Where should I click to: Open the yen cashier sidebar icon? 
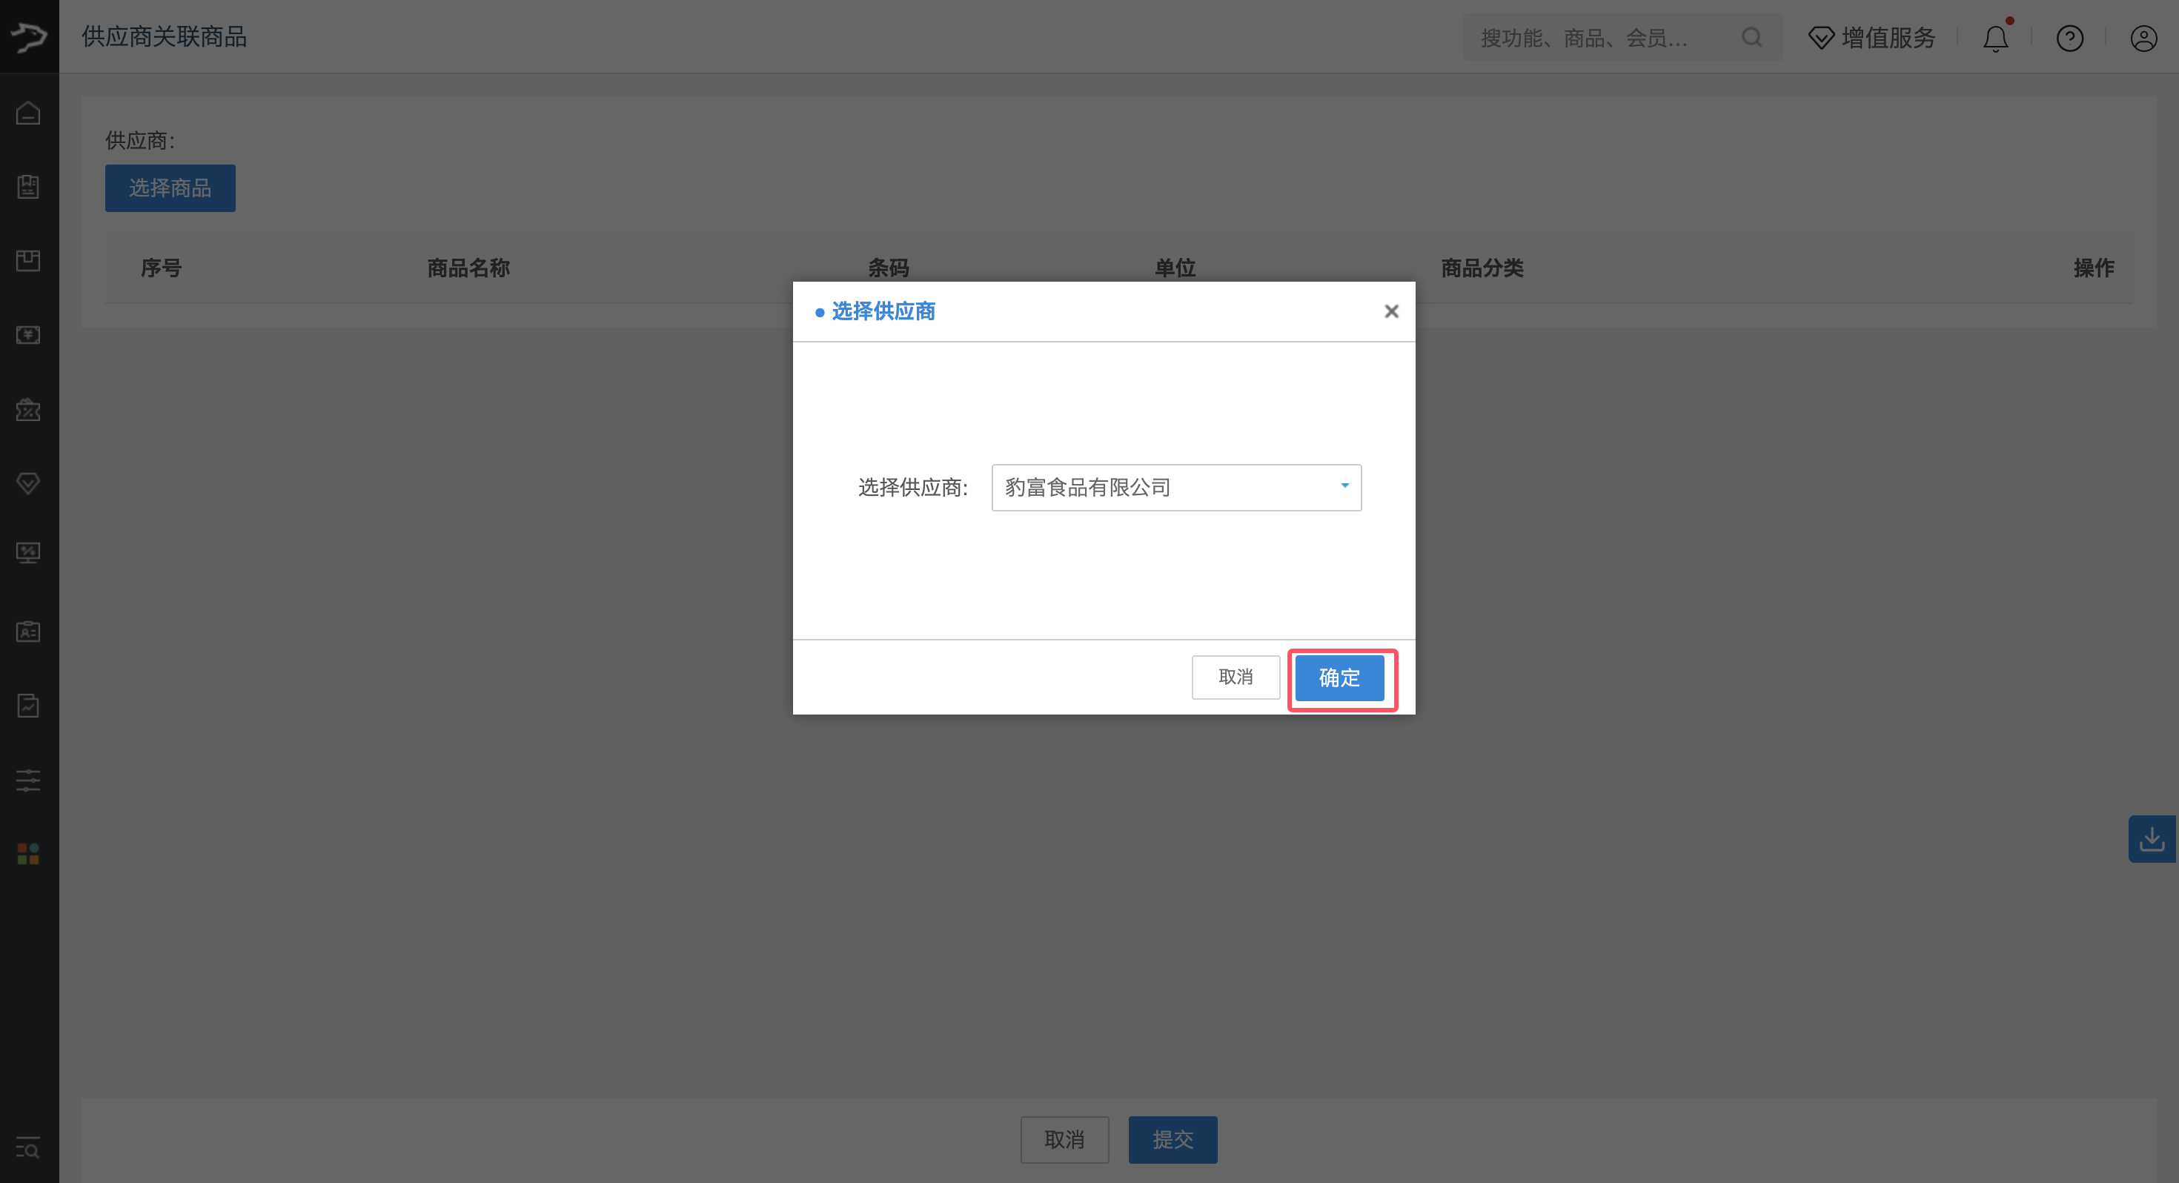click(28, 334)
